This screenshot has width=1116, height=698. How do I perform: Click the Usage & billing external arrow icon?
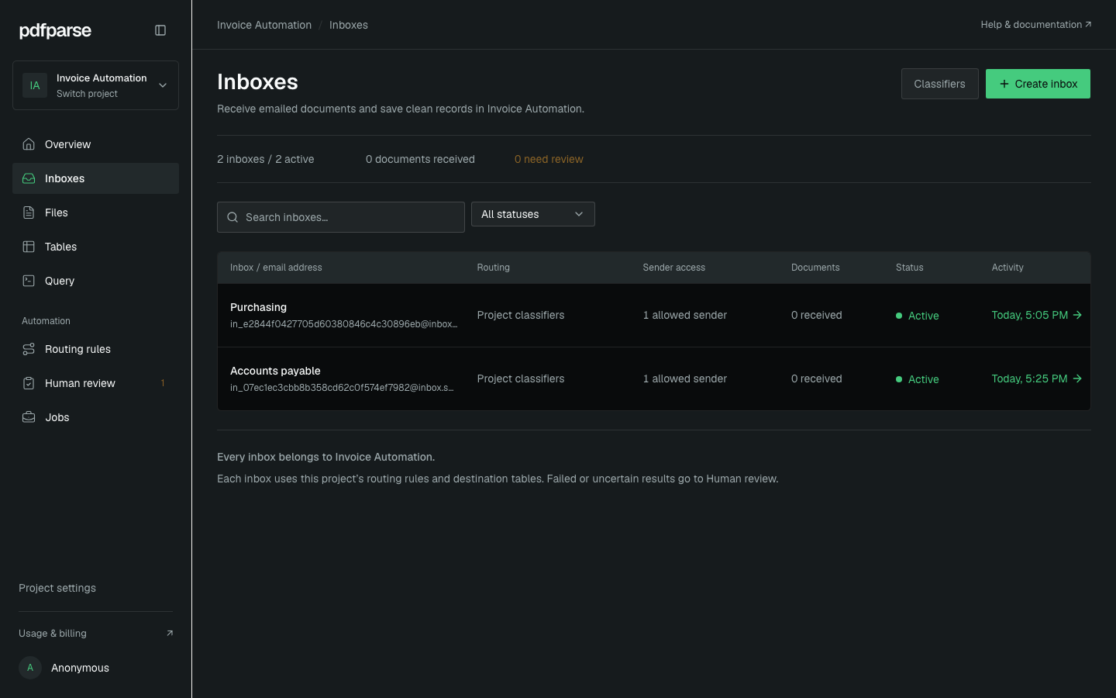pos(170,634)
